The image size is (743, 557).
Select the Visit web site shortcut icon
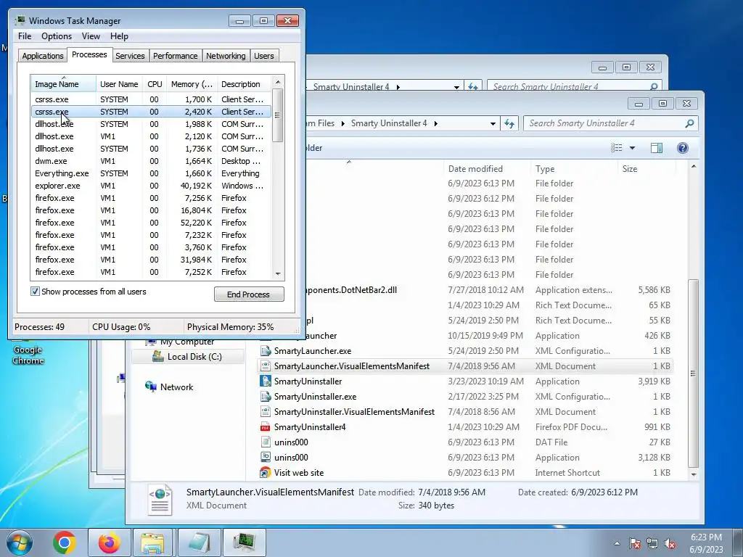(266, 473)
